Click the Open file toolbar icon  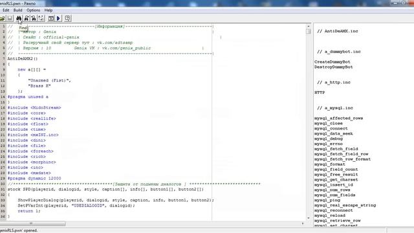coord(2,18)
